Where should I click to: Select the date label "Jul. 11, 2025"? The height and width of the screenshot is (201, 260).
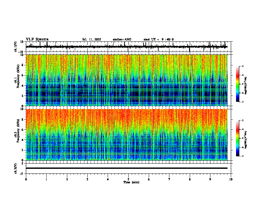click(x=92, y=39)
